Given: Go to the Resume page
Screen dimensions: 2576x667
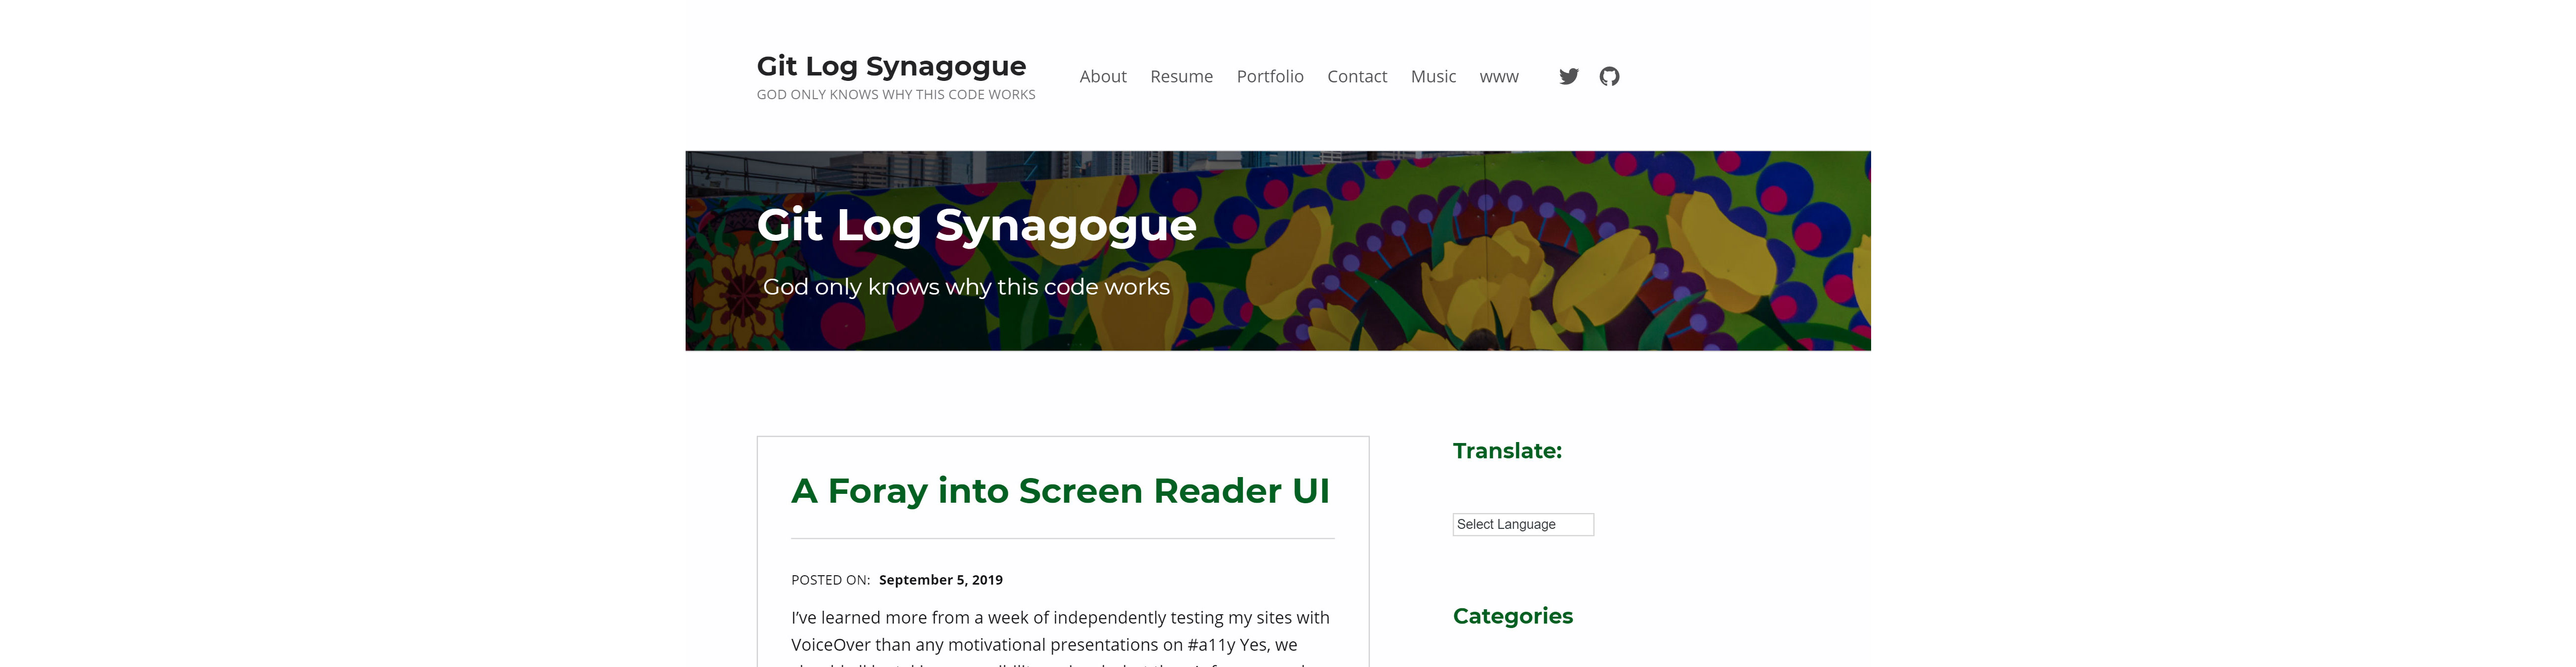Looking at the screenshot, I should coord(1181,76).
